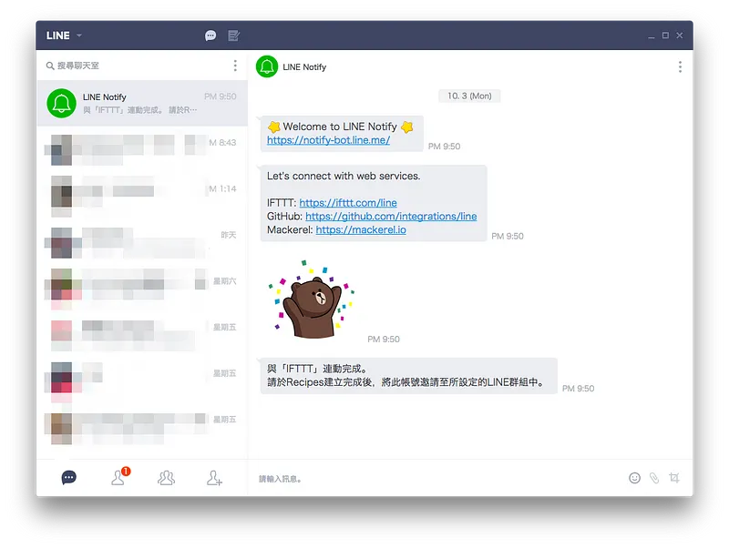Switch to the Chats tab at bottom
This screenshot has width=729, height=548.
click(69, 477)
